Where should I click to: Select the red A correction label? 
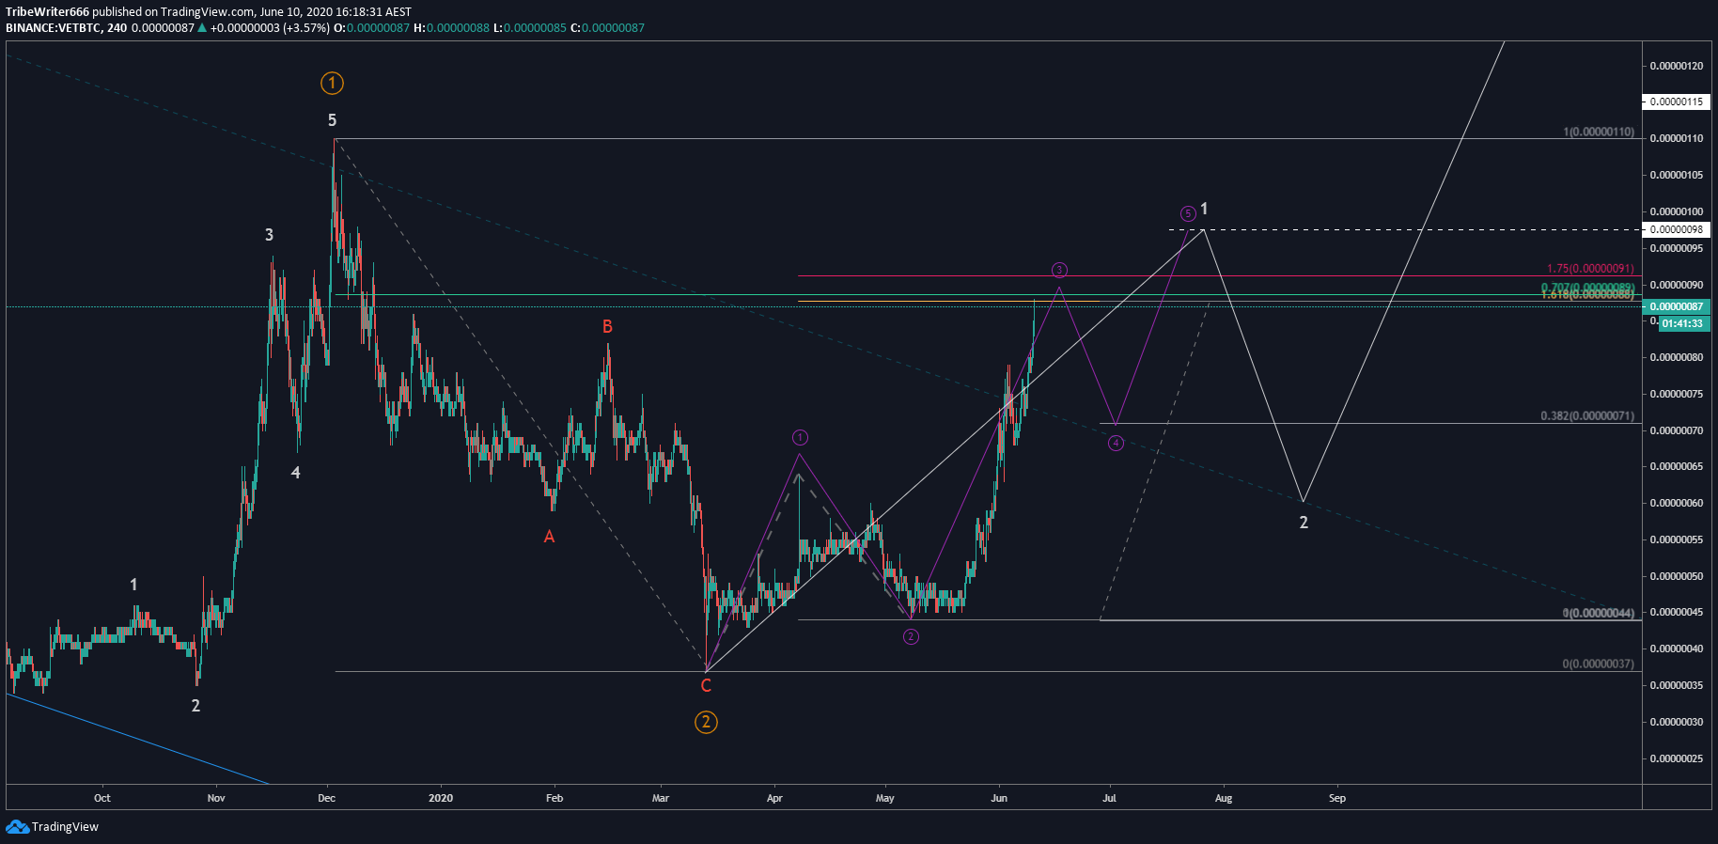click(x=550, y=537)
